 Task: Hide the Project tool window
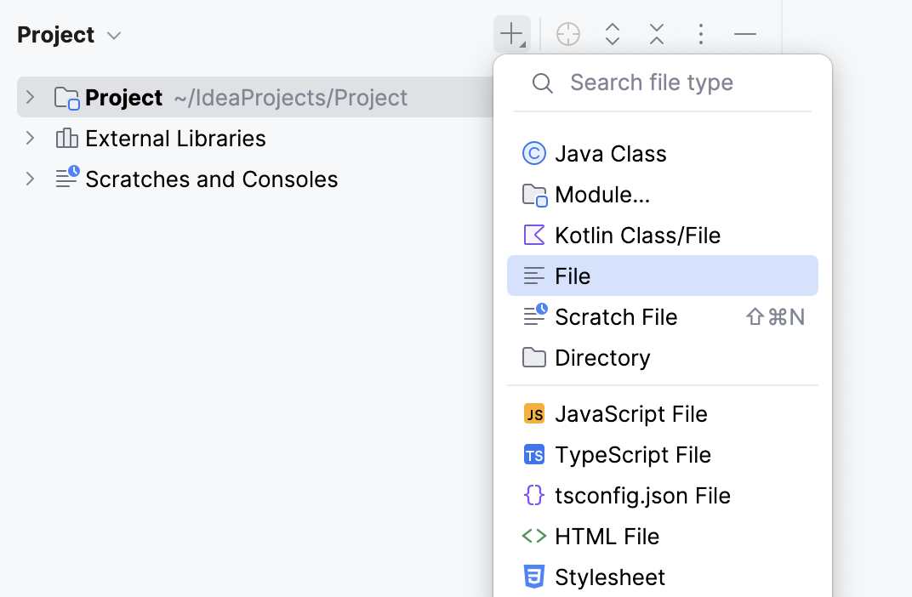[744, 34]
